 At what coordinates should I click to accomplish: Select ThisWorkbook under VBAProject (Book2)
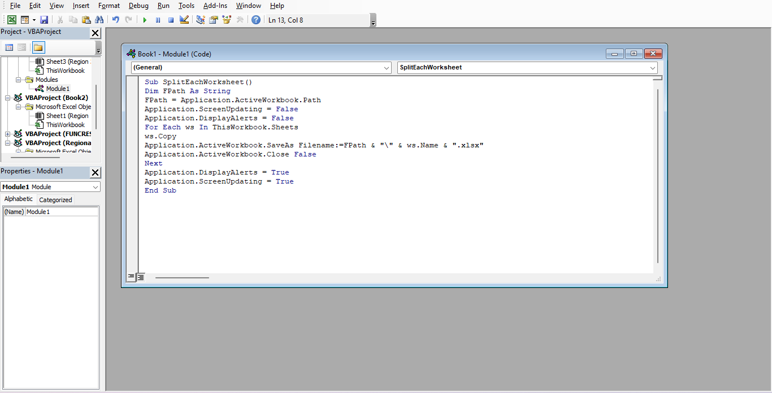(65, 125)
